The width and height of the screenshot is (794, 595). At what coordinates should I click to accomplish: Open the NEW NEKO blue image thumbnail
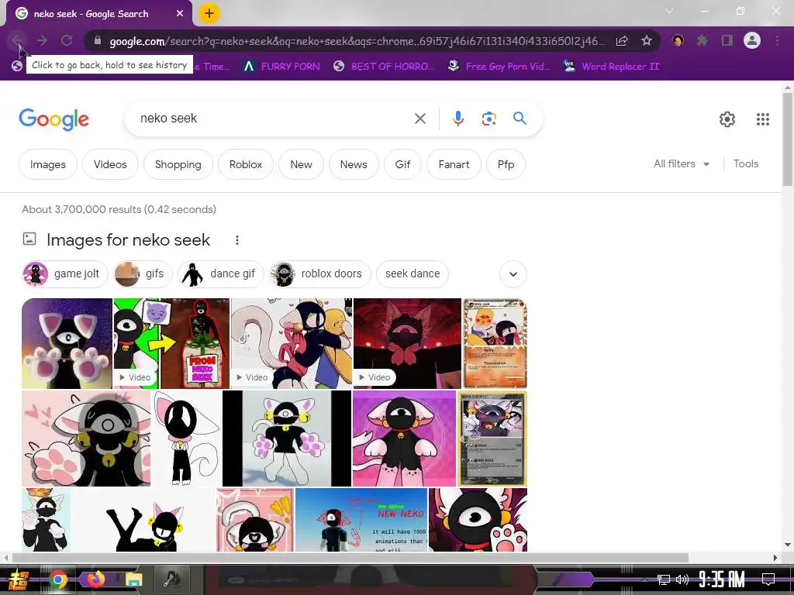coord(361,520)
